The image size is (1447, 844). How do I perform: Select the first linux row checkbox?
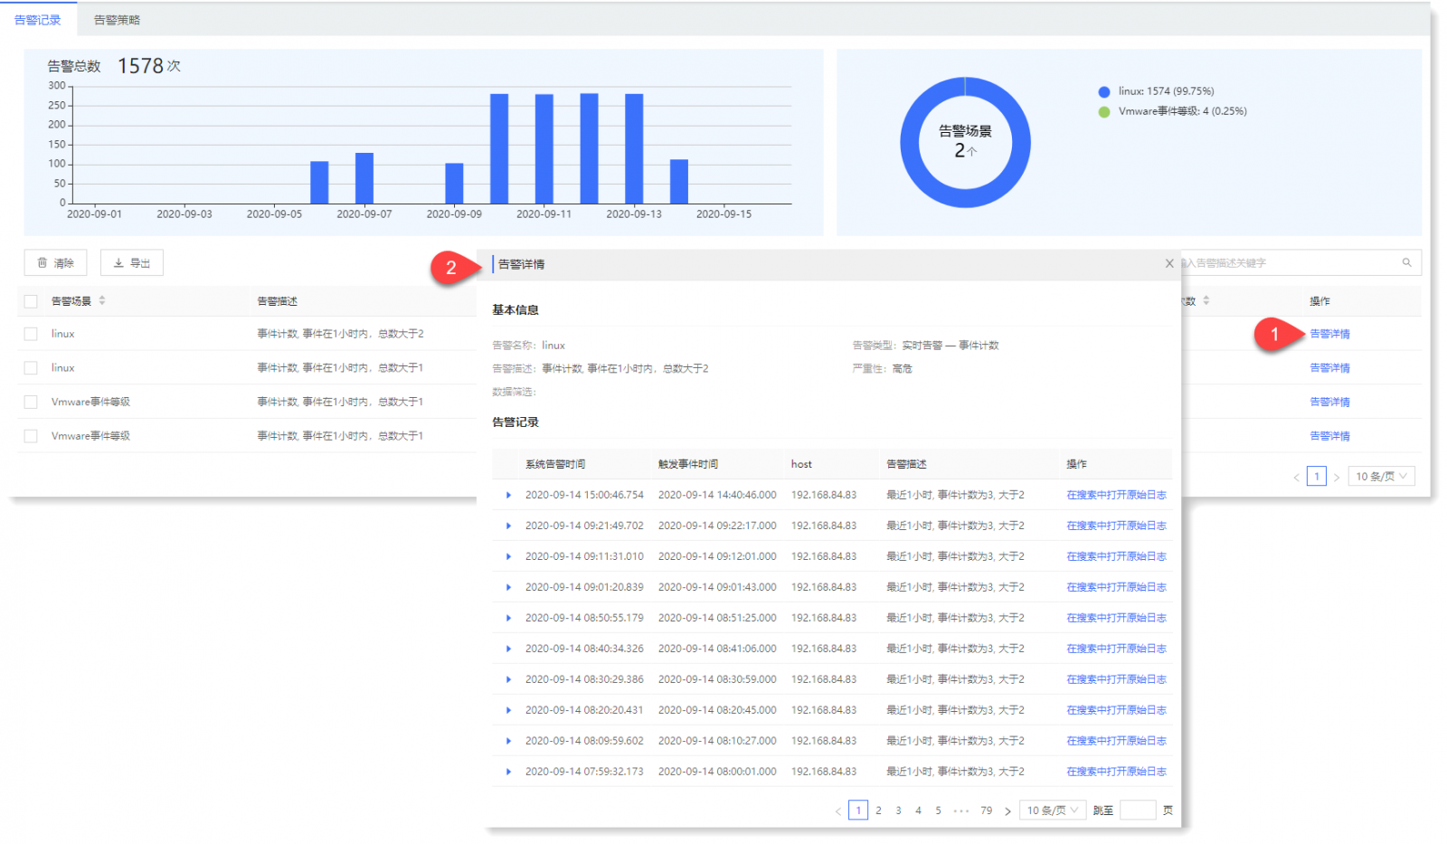[x=31, y=334]
